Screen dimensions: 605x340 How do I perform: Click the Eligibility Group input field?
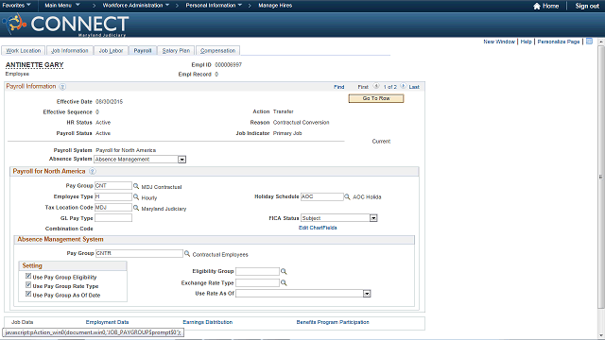[x=257, y=271]
